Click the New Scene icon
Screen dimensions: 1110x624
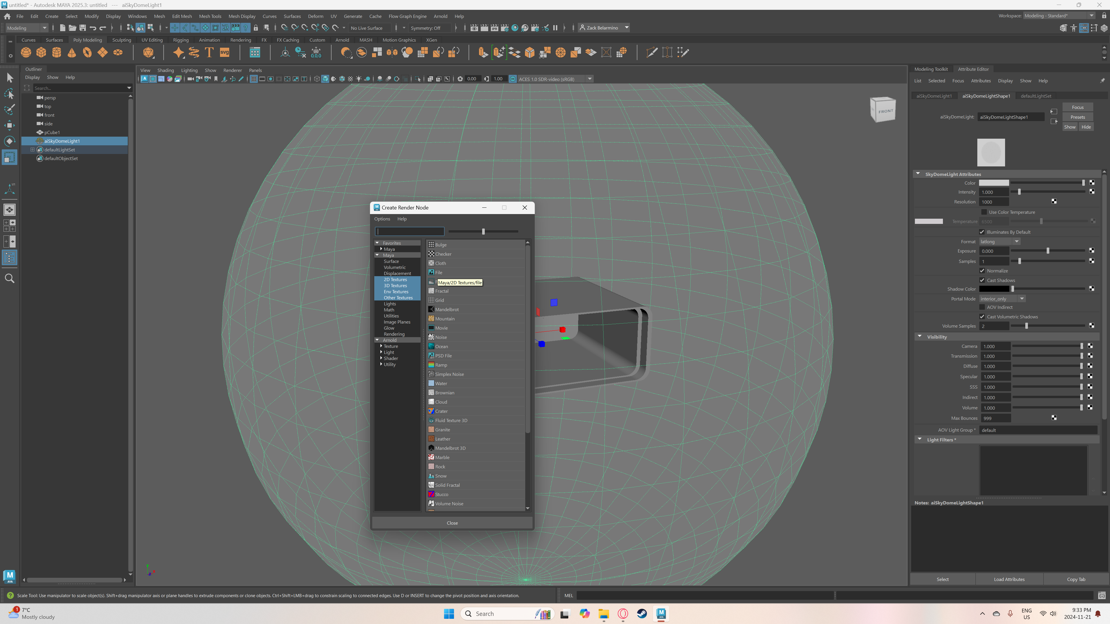tap(62, 28)
